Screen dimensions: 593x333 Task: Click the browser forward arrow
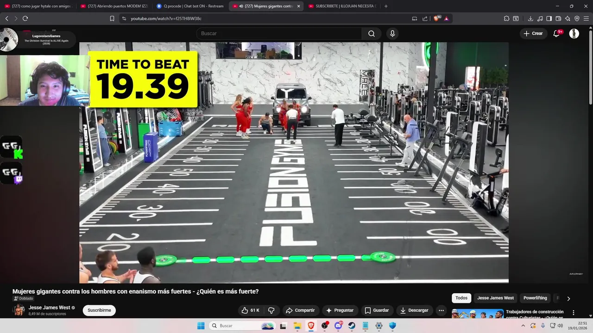click(16, 18)
